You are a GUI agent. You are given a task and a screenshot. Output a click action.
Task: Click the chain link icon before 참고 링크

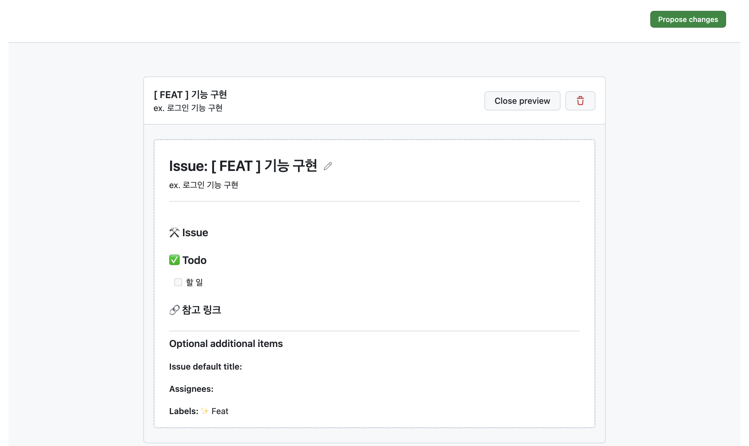[174, 309]
